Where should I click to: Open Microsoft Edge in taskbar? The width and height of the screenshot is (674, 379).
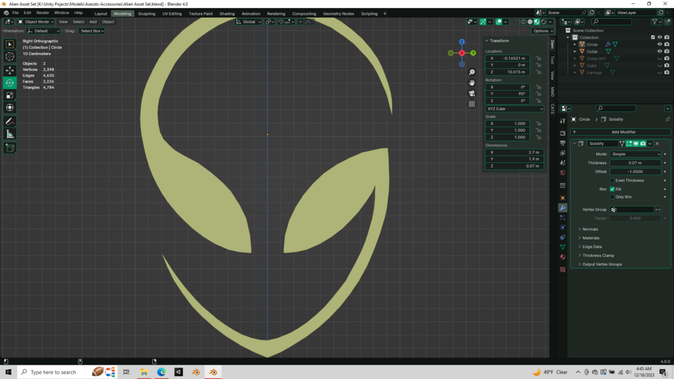pos(161,372)
